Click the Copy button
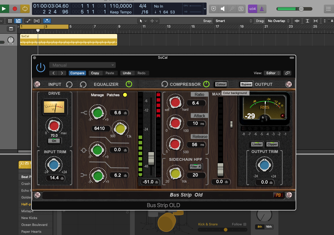This screenshot has height=235, width=334. 95,73
